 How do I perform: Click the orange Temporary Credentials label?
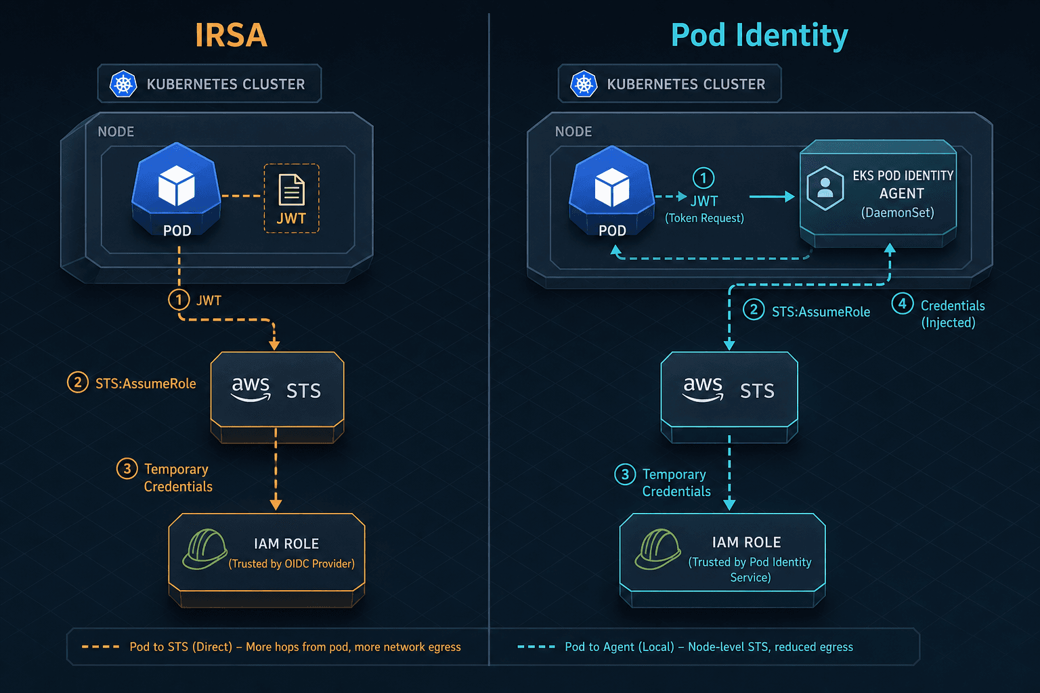[x=178, y=478]
